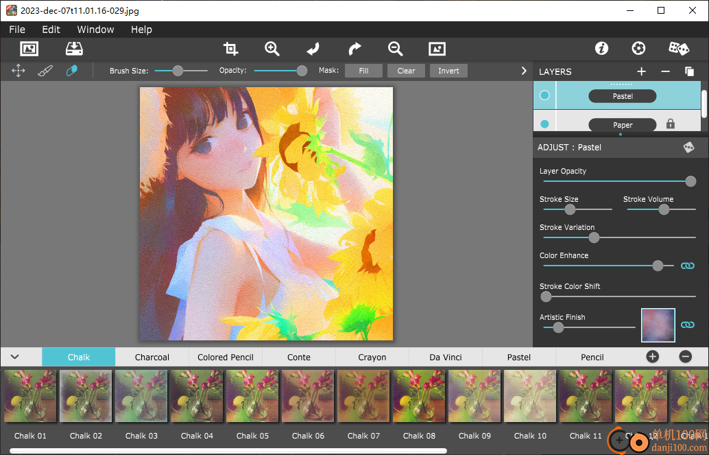Apply the Chalk 10 preset thumbnail
The image size is (709, 455).
(530, 396)
